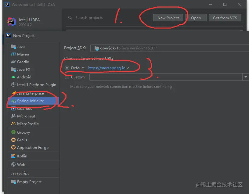Select the Gradle project generator

point(22,62)
